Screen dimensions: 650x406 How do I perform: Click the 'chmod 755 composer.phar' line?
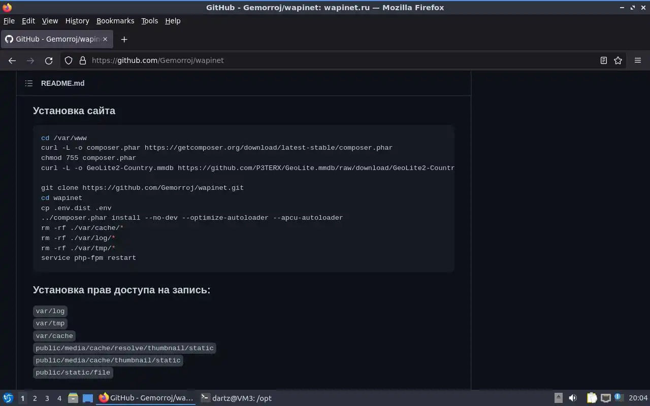pyautogui.click(x=88, y=158)
